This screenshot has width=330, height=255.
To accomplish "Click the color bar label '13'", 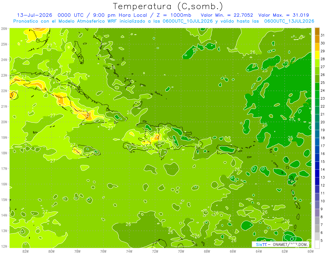I will (323, 177).
